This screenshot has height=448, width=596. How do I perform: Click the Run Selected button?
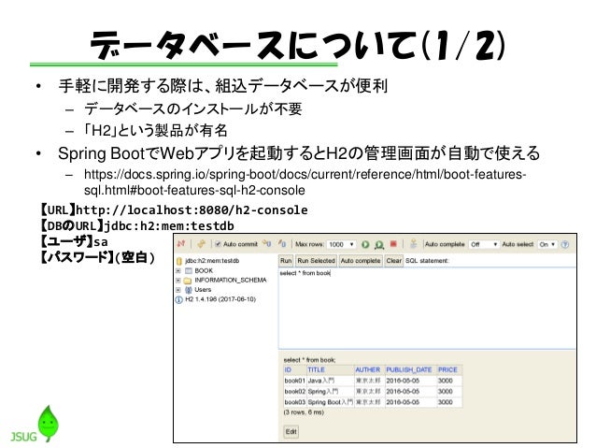click(316, 261)
